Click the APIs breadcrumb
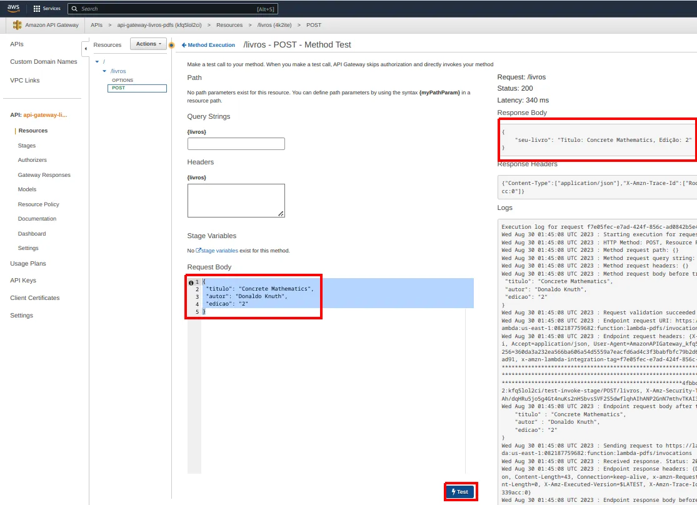 tap(96, 25)
